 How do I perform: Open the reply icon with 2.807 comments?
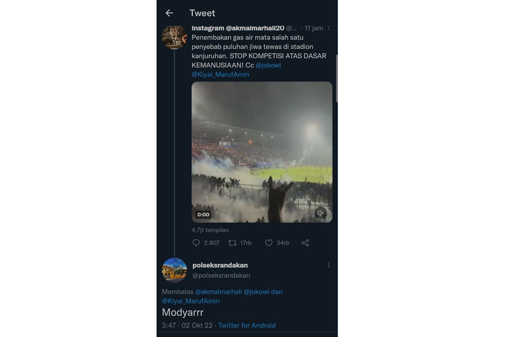tap(196, 243)
